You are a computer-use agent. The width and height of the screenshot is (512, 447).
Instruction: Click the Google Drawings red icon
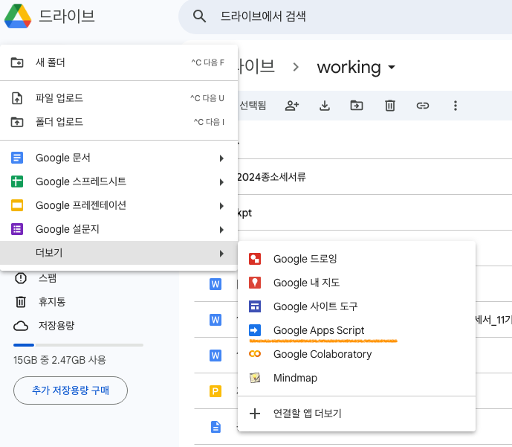[x=255, y=259]
